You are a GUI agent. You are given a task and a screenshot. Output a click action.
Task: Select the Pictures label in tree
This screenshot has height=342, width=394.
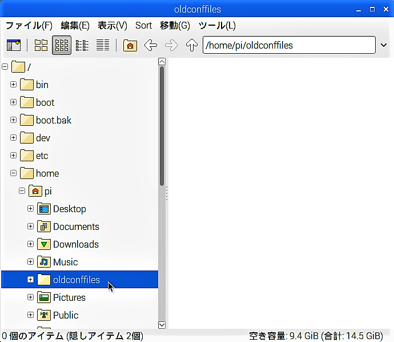[69, 298]
